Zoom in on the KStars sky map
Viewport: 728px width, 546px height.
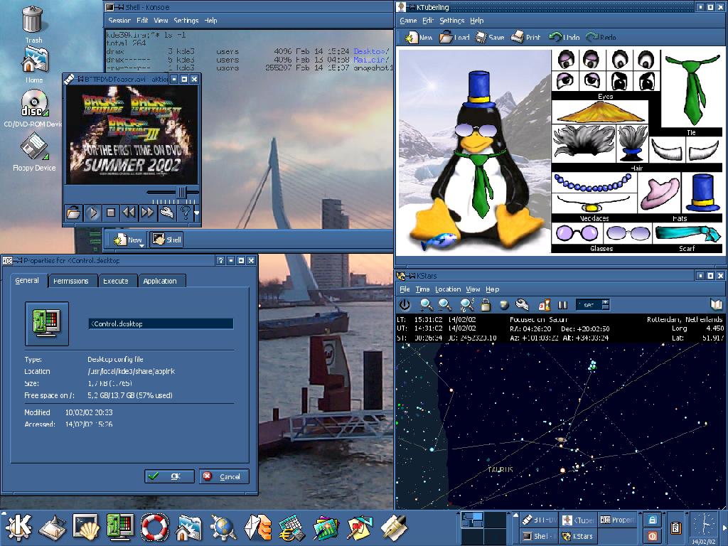426,304
